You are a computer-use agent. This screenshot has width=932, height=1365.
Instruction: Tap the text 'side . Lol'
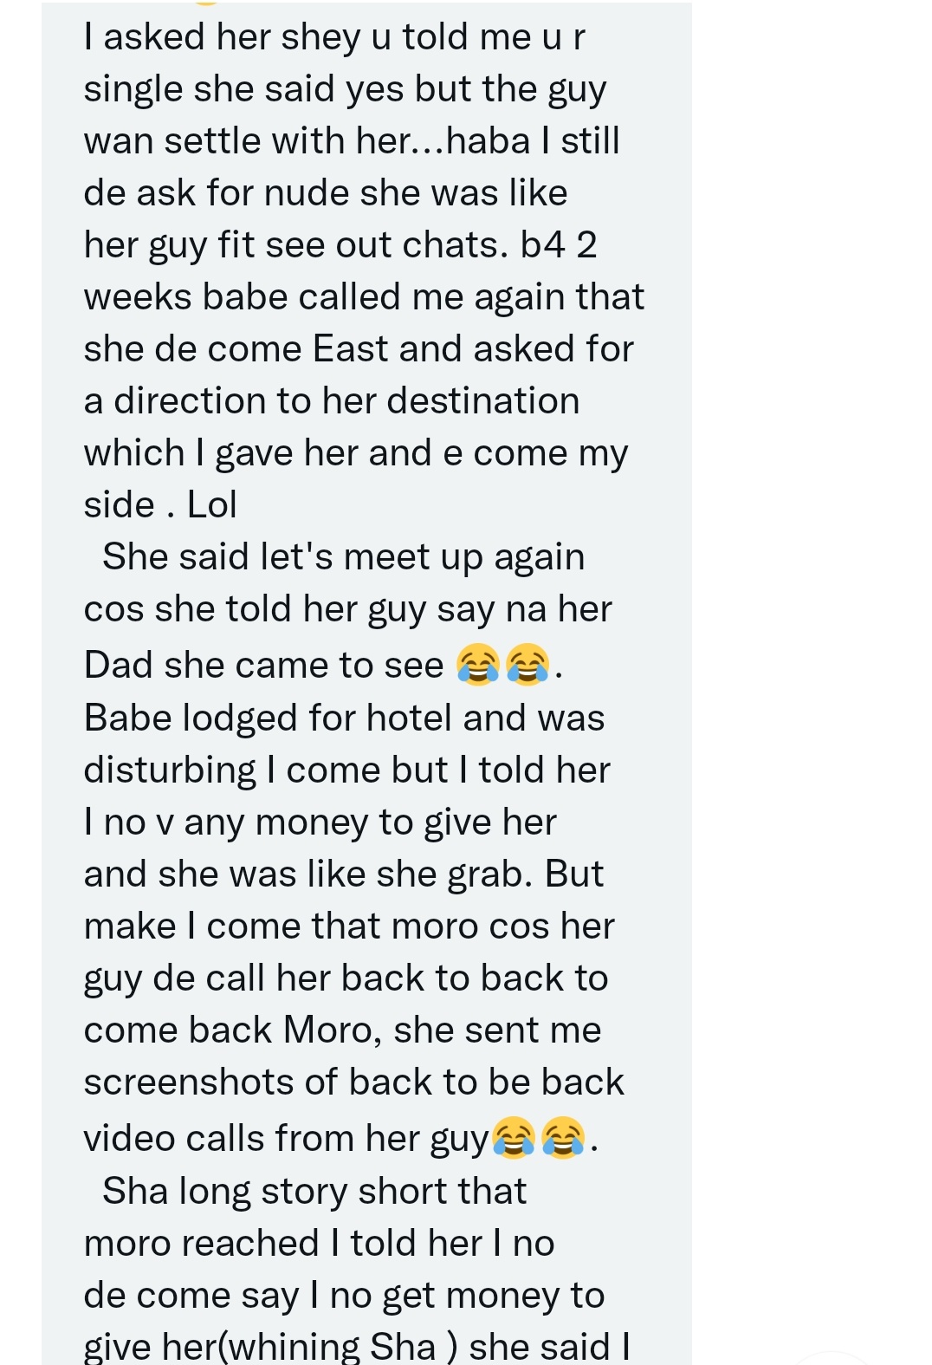(x=160, y=504)
